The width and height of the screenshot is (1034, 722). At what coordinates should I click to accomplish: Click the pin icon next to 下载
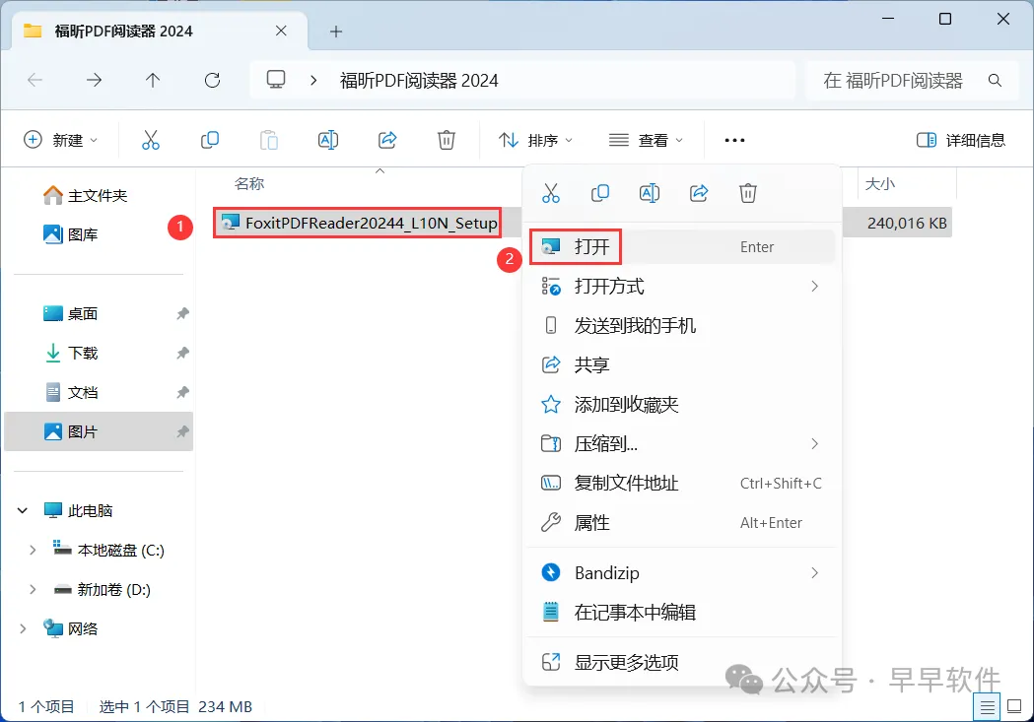[x=182, y=353]
